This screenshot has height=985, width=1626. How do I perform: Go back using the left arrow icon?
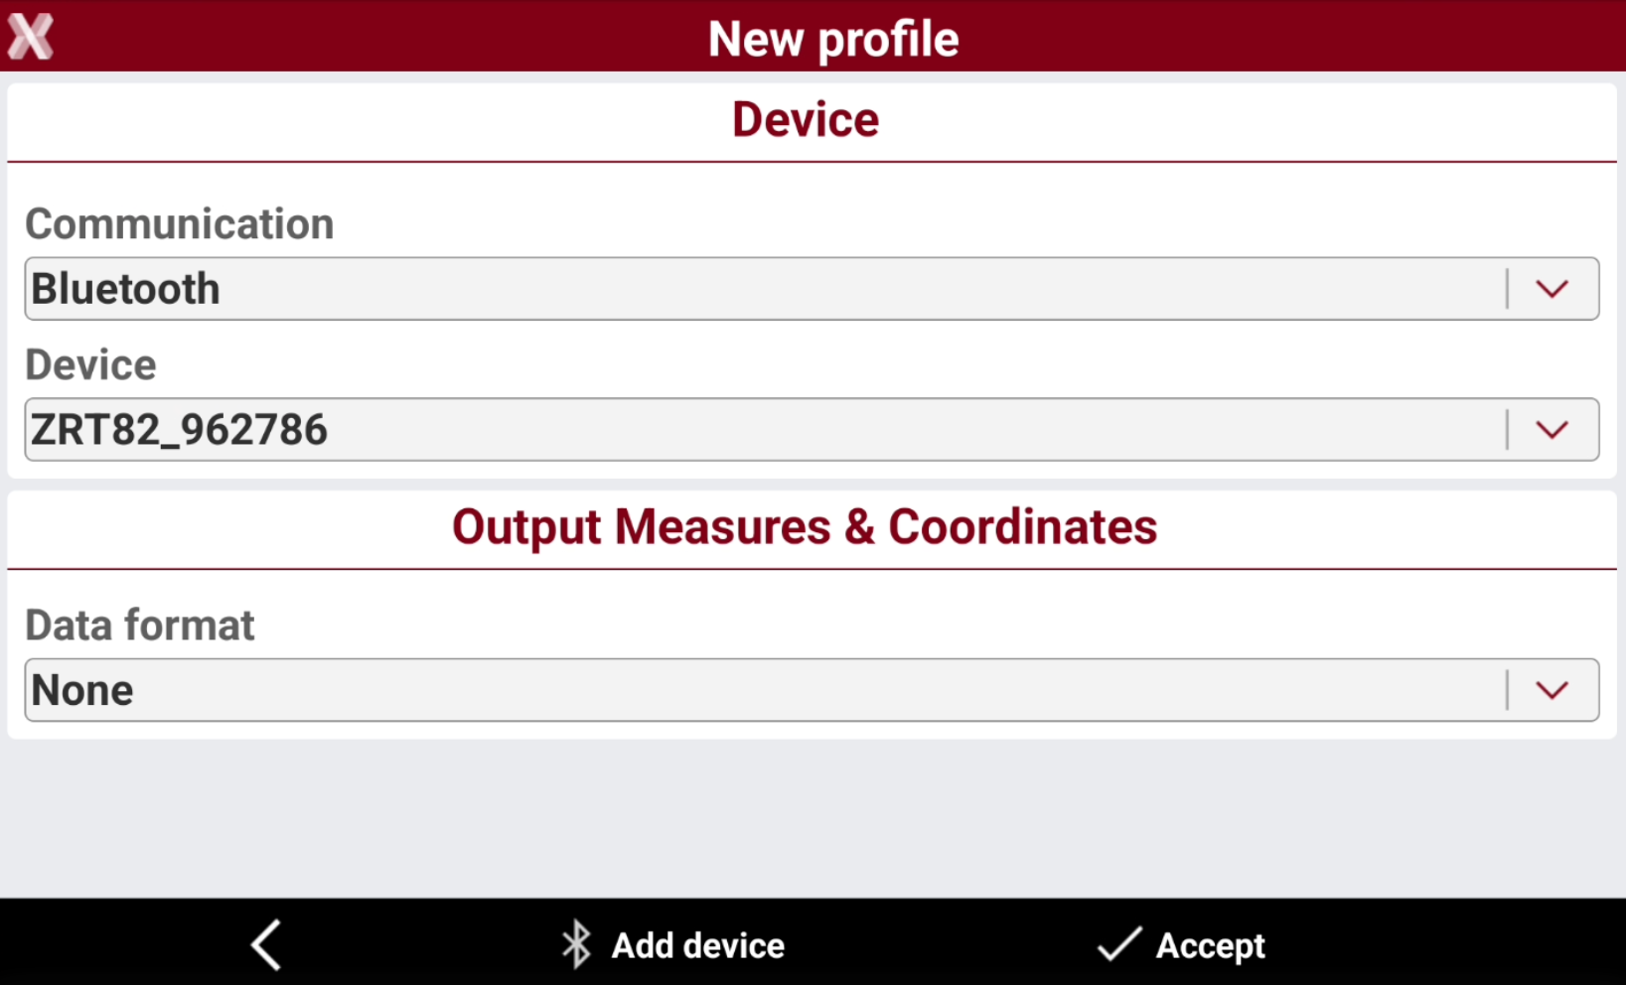(266, 944)
